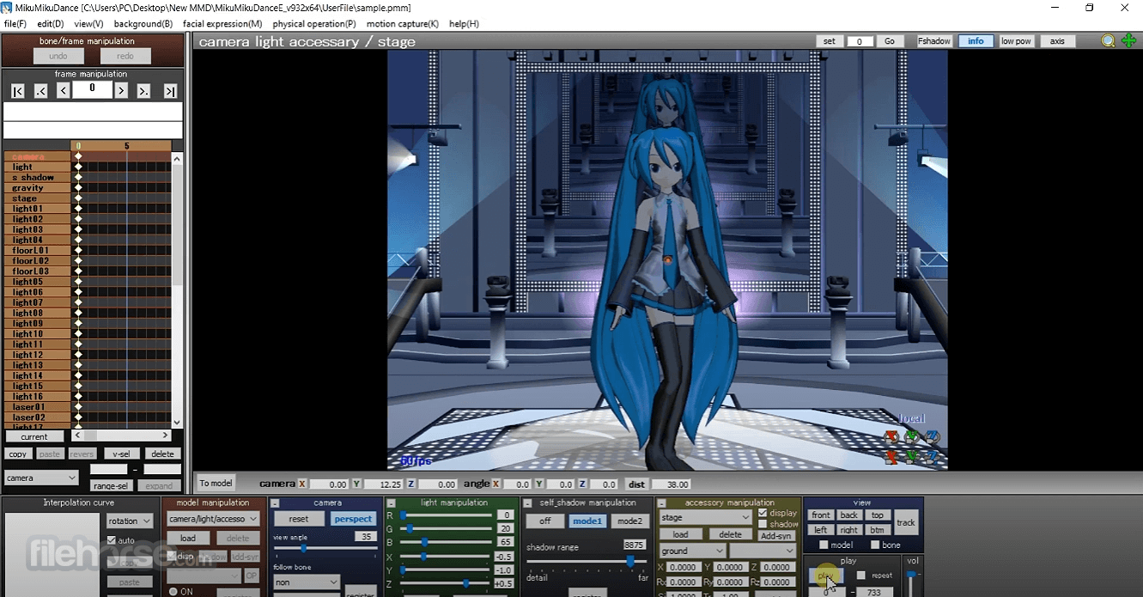1143x597 pixels.
Task: Collapse the camera panel with minus icon
Action: click(x=276, y=503)
